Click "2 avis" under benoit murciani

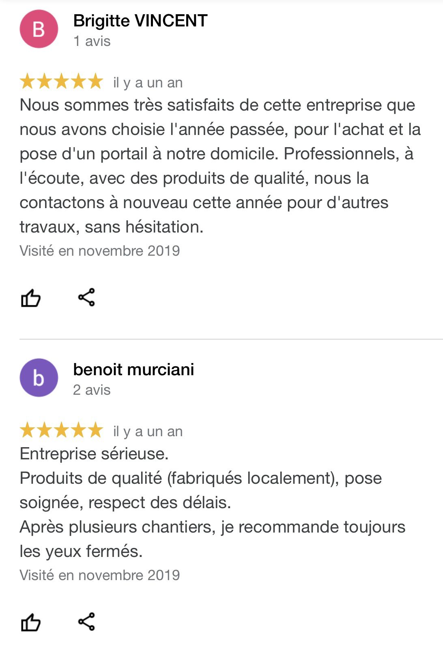(x=92, y=390)
